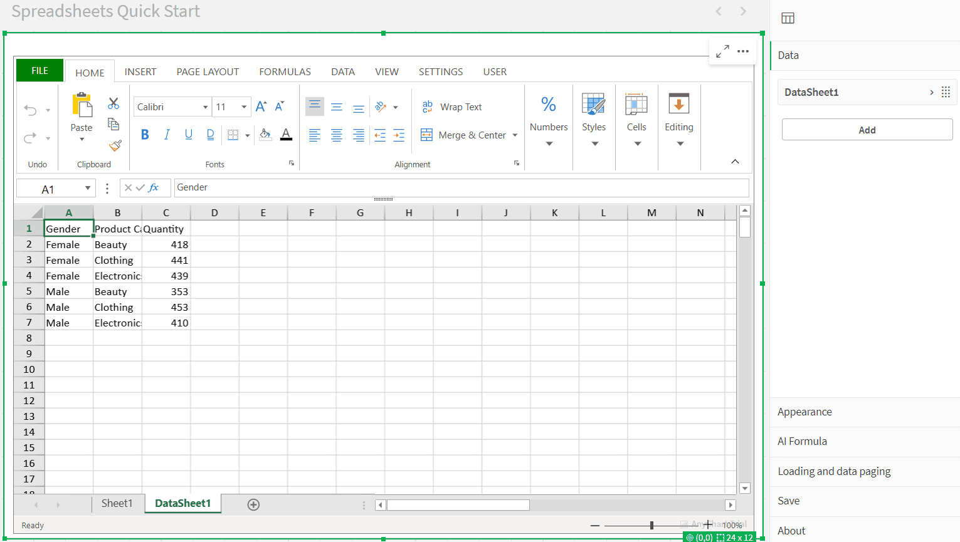Screen dimensions: 960x542
Task: Click the Increase Indent icon
Action: tap(399, 135)
